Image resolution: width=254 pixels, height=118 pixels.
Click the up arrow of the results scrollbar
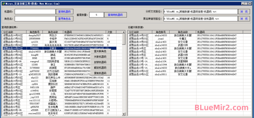[x=124, y=32]
